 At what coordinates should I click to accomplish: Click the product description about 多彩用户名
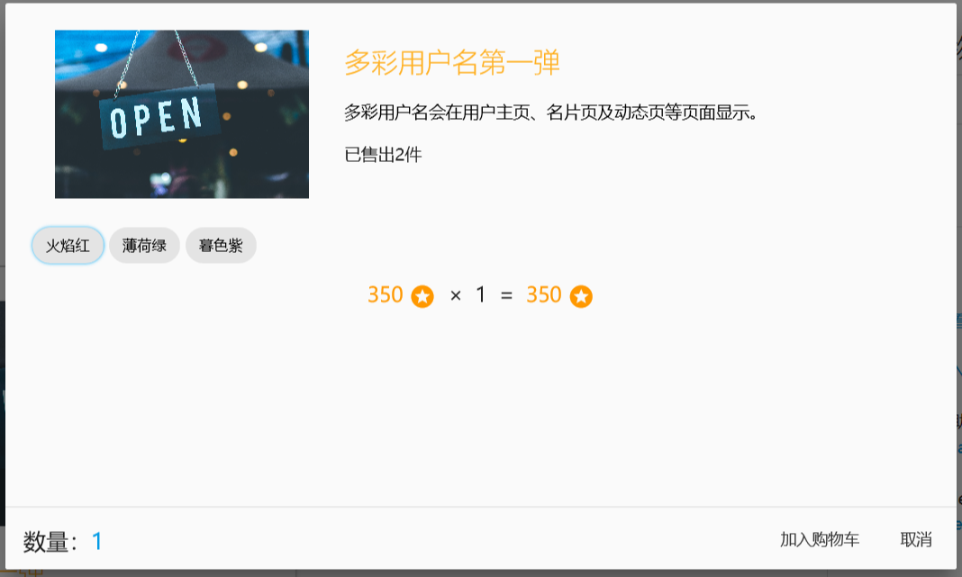pos(551,113)
